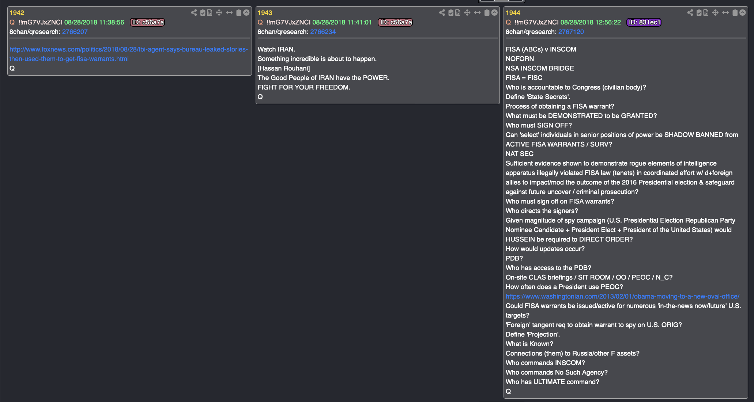This screenshot has width=754, height=402.
Task: Click the 'NAT SEC' line
Action: coord(520,154)
